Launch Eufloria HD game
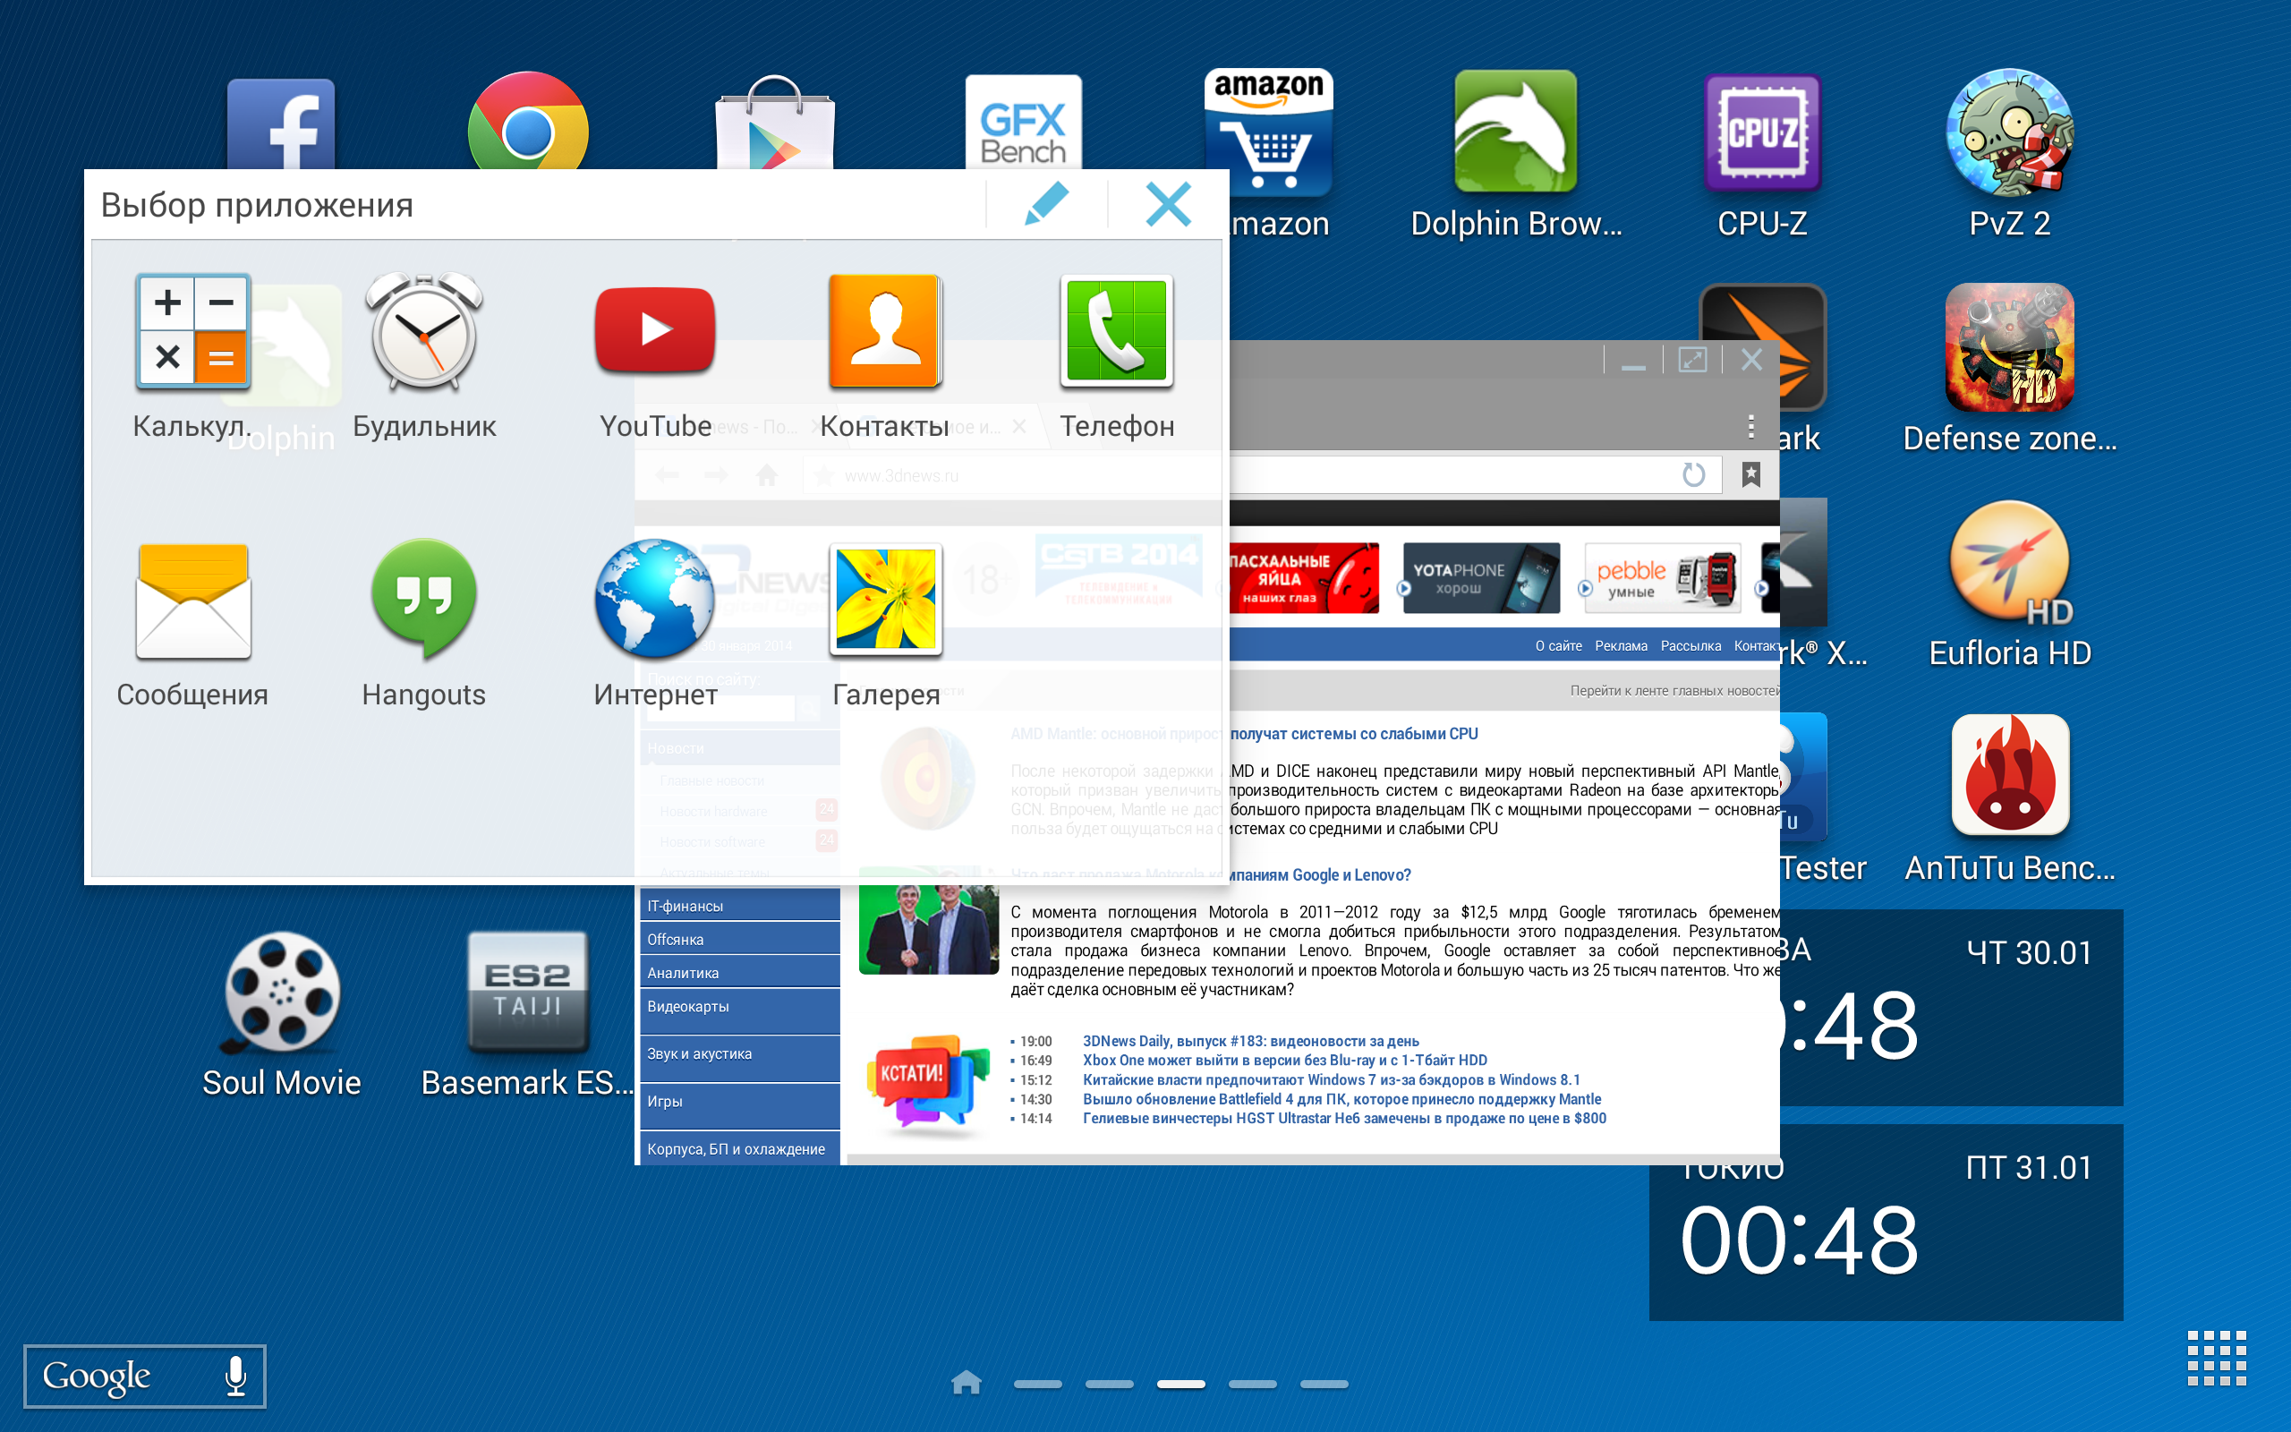2291x1432 pixels. click(x=2010, y=563)
